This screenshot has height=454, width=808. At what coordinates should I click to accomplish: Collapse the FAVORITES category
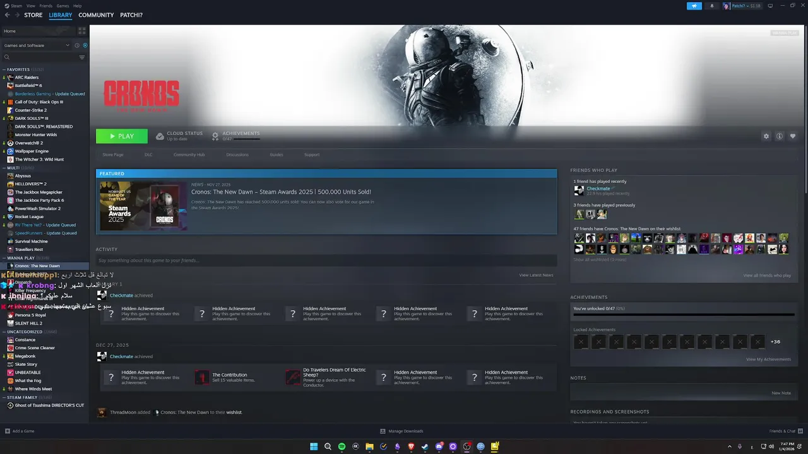click(18, 69)
